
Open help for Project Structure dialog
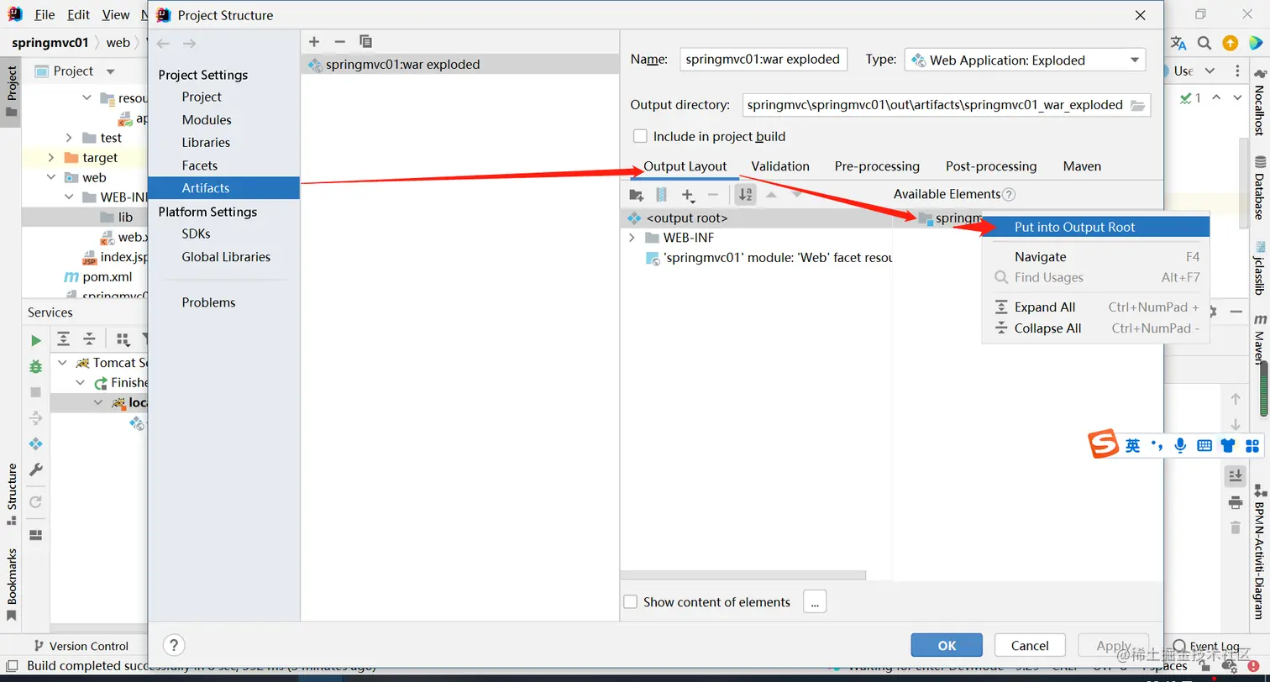(173, 645)
